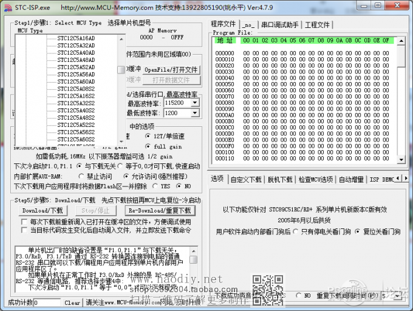Open the min baud rate 1200 dropdown
The image size is (413, 311).
[194, 113]
